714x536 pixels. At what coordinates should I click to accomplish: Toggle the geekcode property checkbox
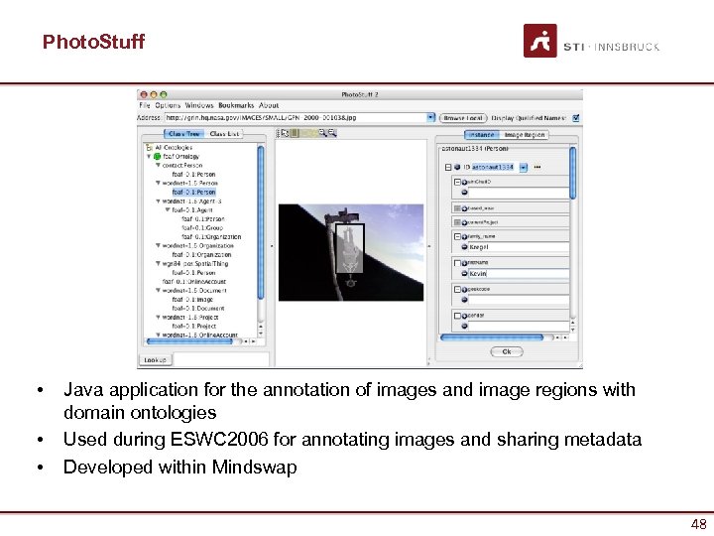point(457,290)
